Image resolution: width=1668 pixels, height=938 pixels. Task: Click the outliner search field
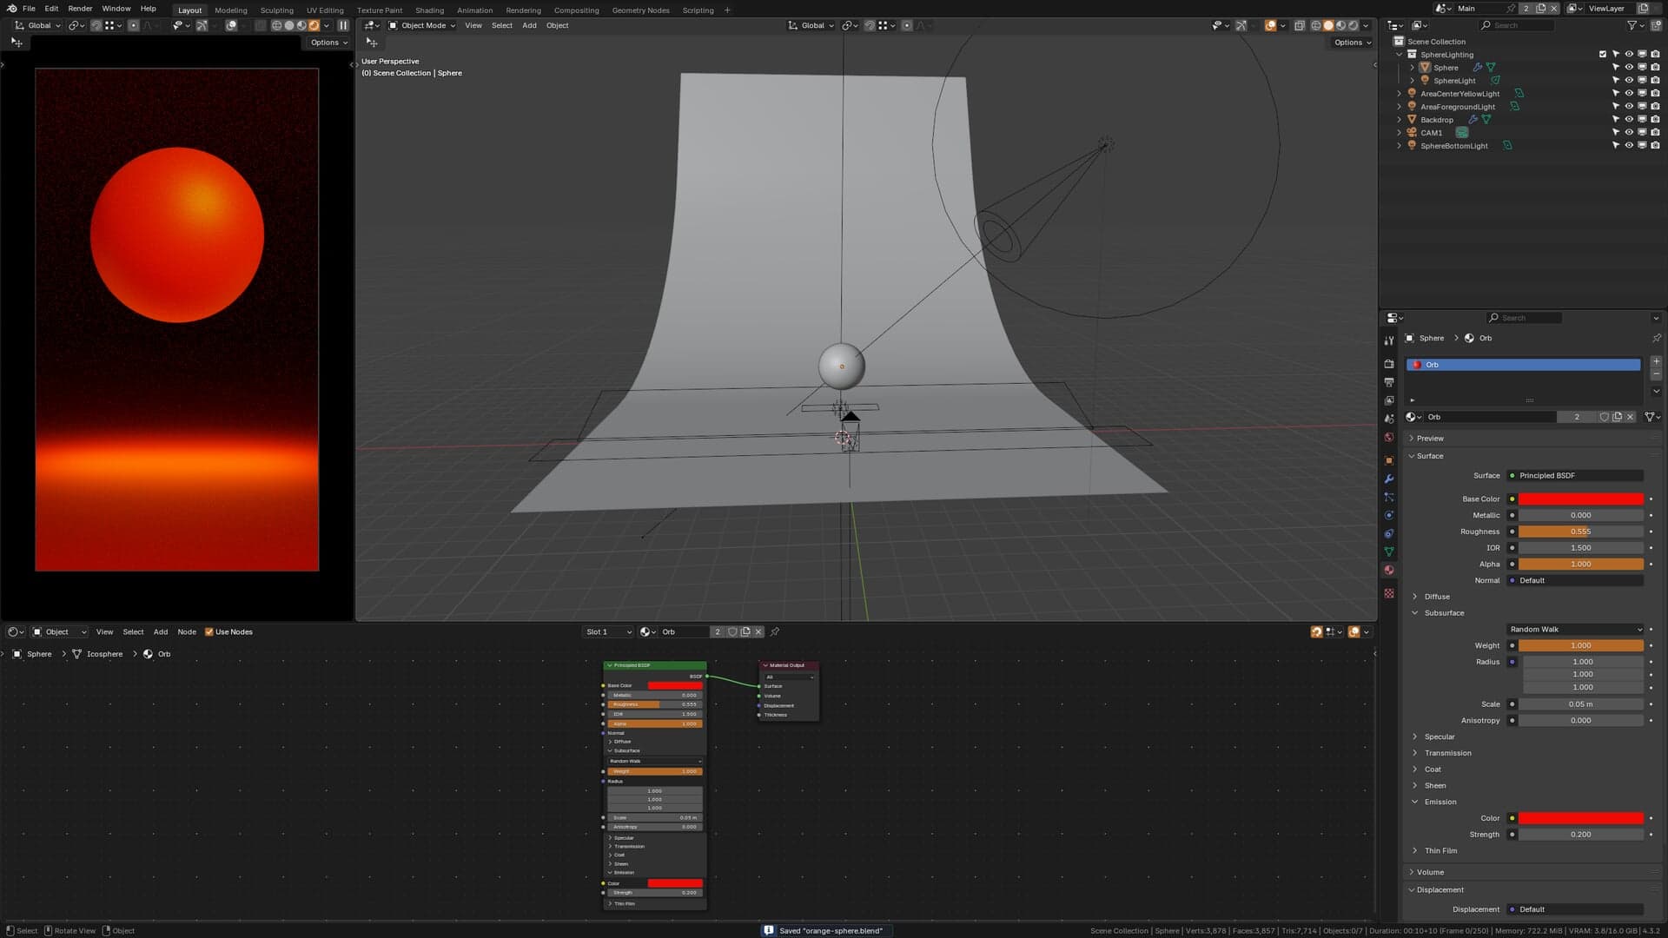tap(1517, 25)
